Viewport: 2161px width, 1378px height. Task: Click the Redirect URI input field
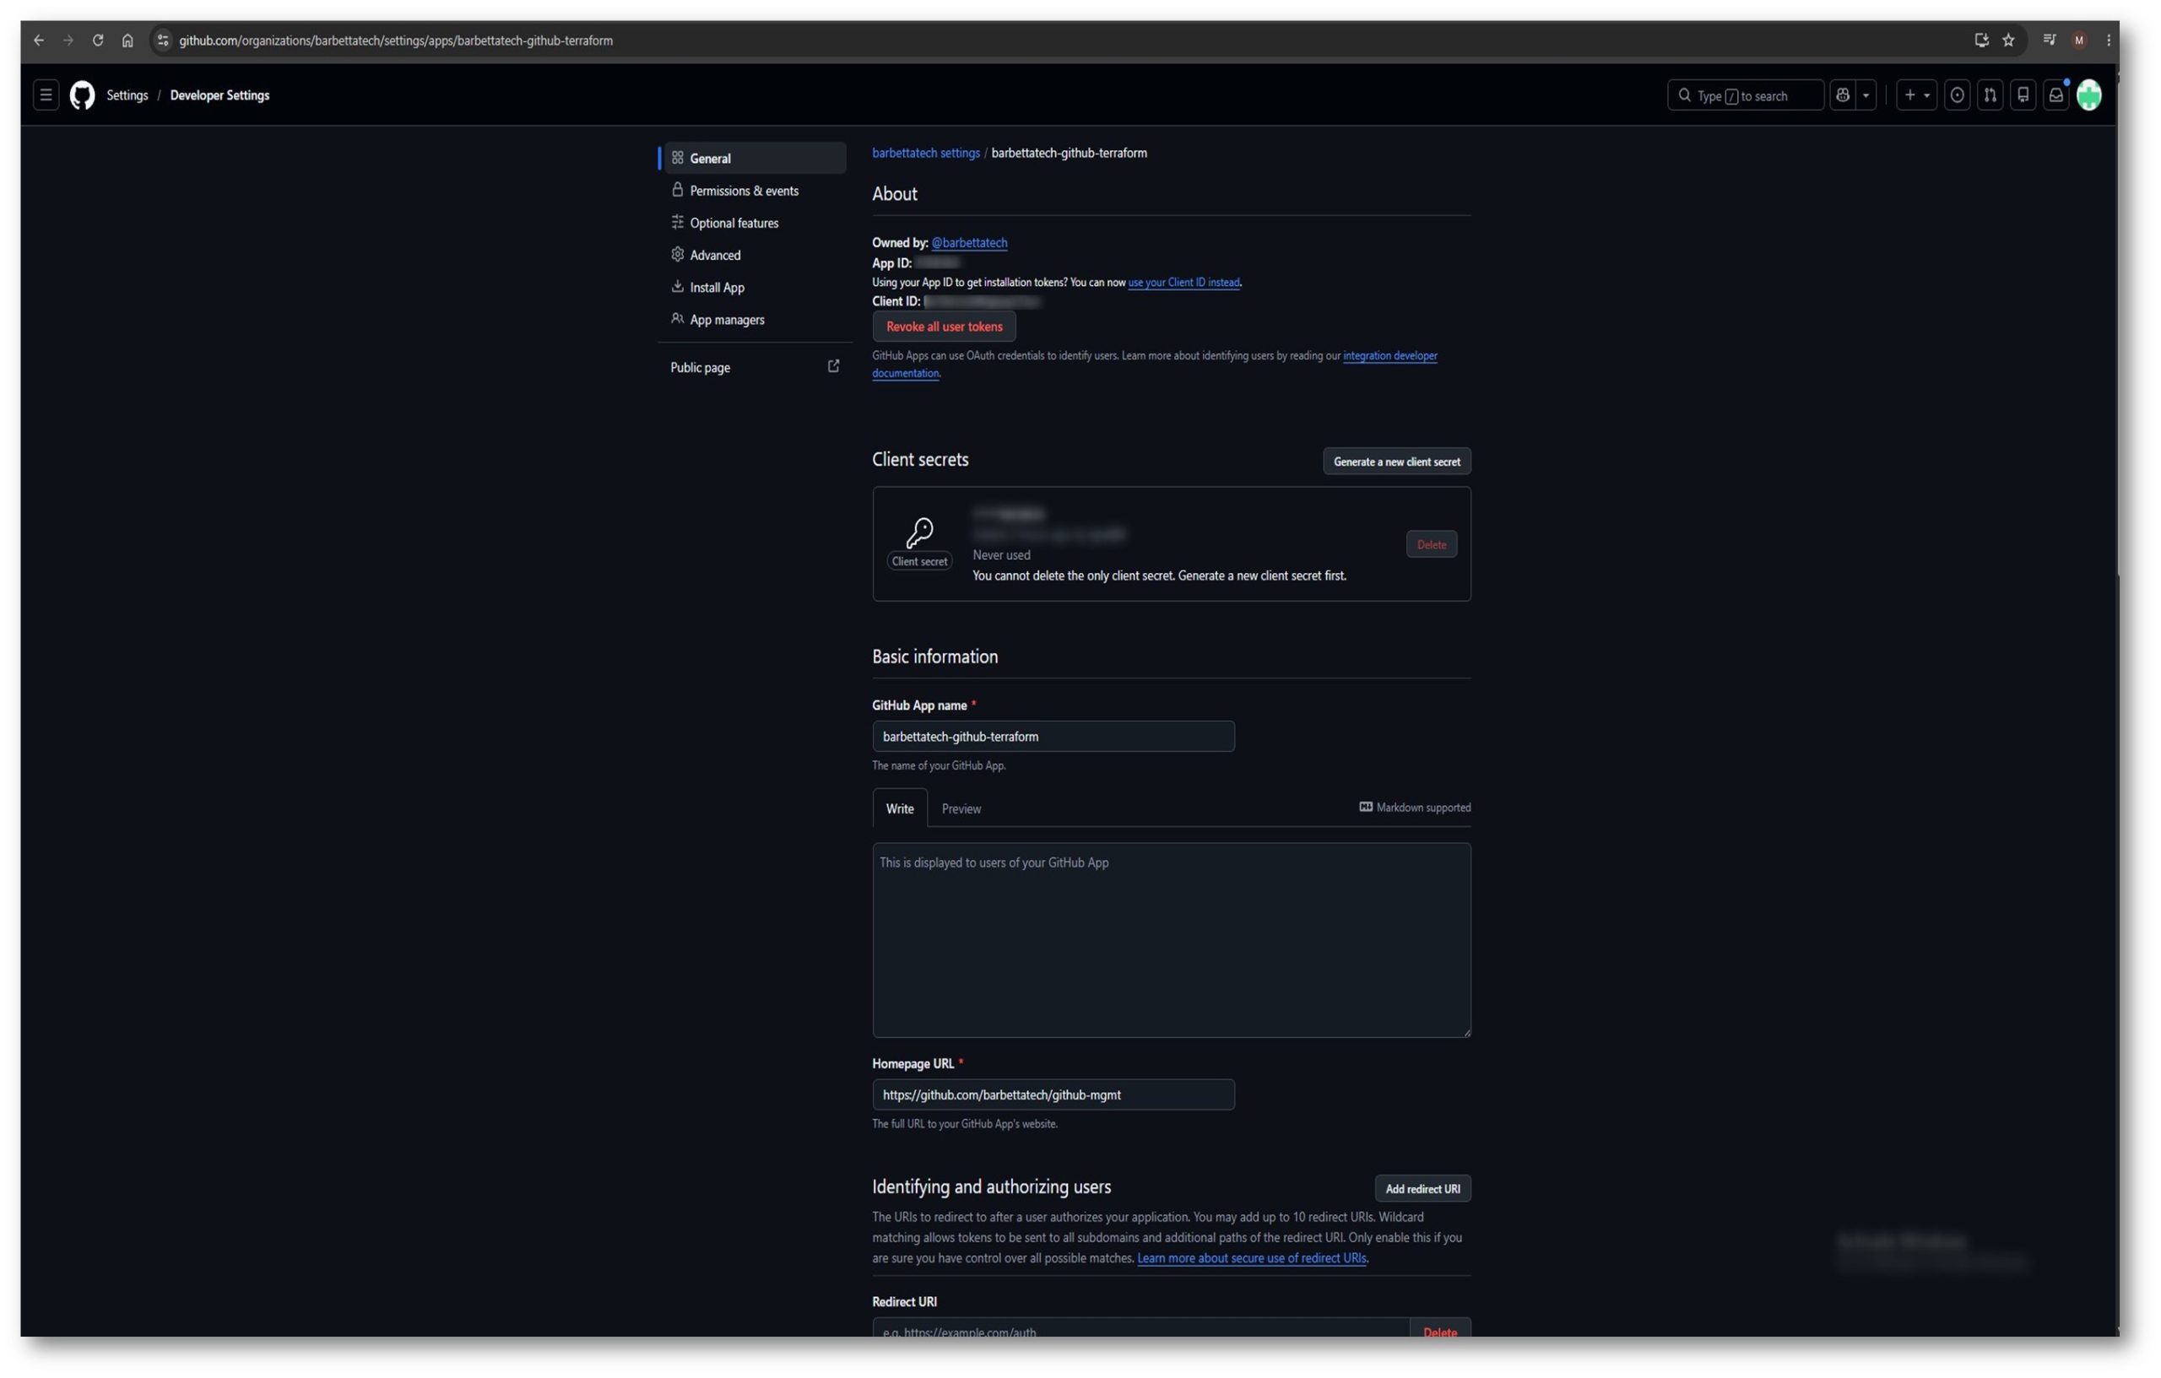click(1140, 1329)
